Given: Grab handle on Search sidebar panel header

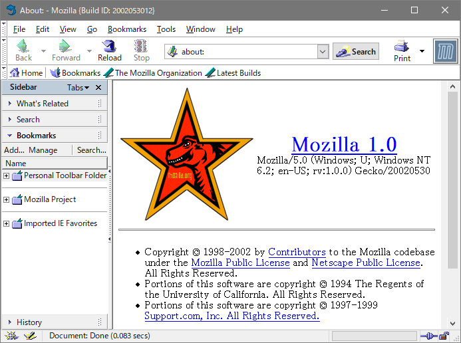Looking at the screenshot, I should 100,119.
